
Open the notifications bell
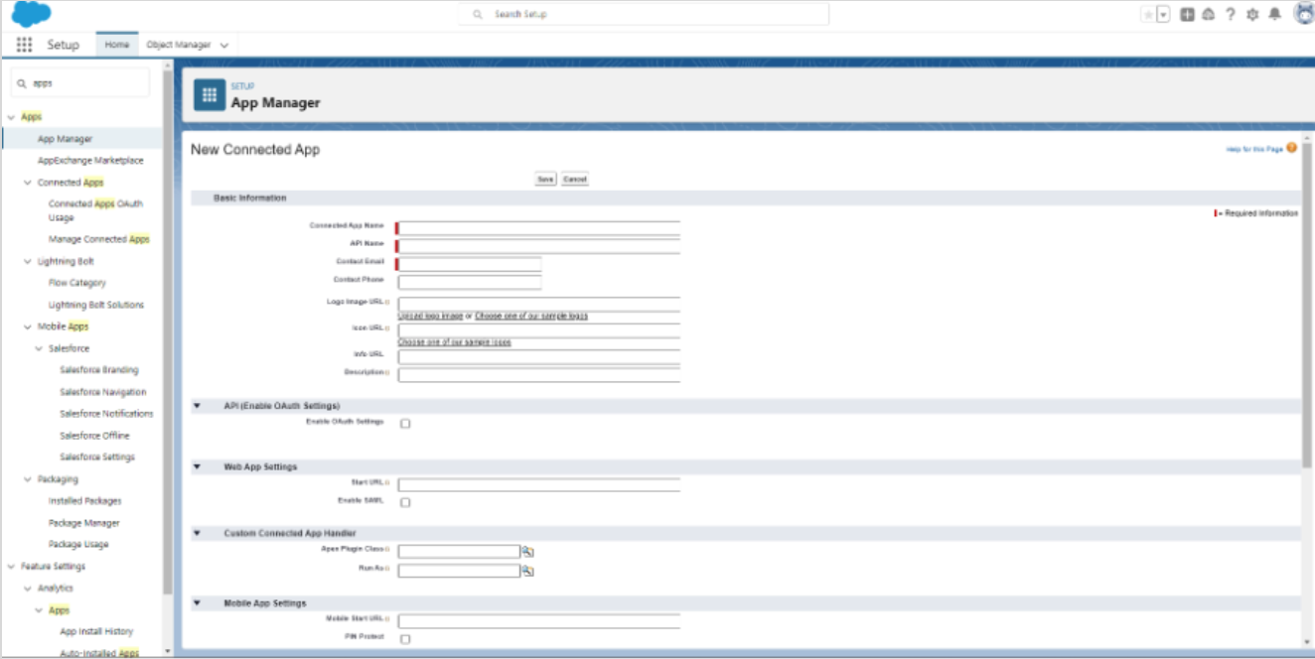click(1275, 15)
